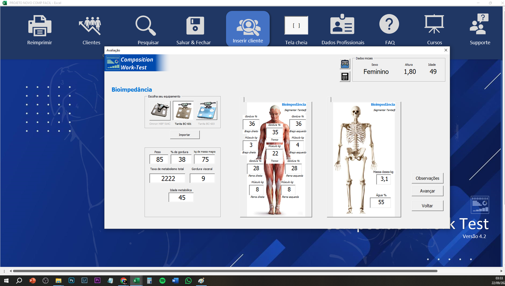Choose the Omron HBF 514C scale
The width and height of the screenshot is (505, 286).
point(160,111)
